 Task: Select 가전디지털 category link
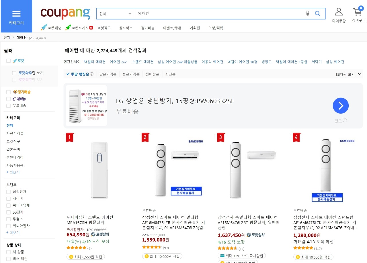[15, 133]
